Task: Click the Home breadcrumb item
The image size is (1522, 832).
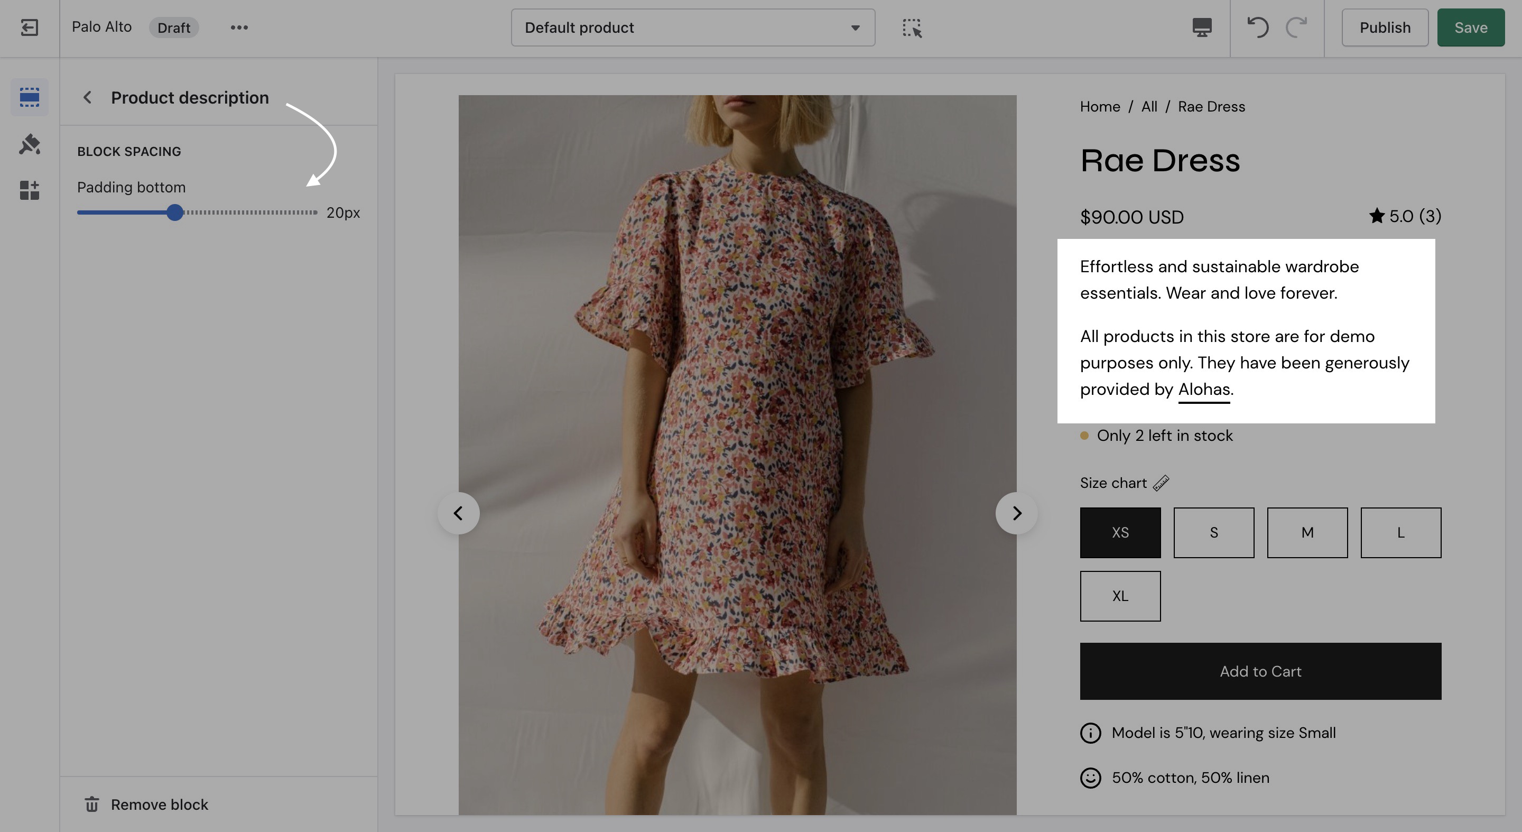Action: click(1100, 106)
